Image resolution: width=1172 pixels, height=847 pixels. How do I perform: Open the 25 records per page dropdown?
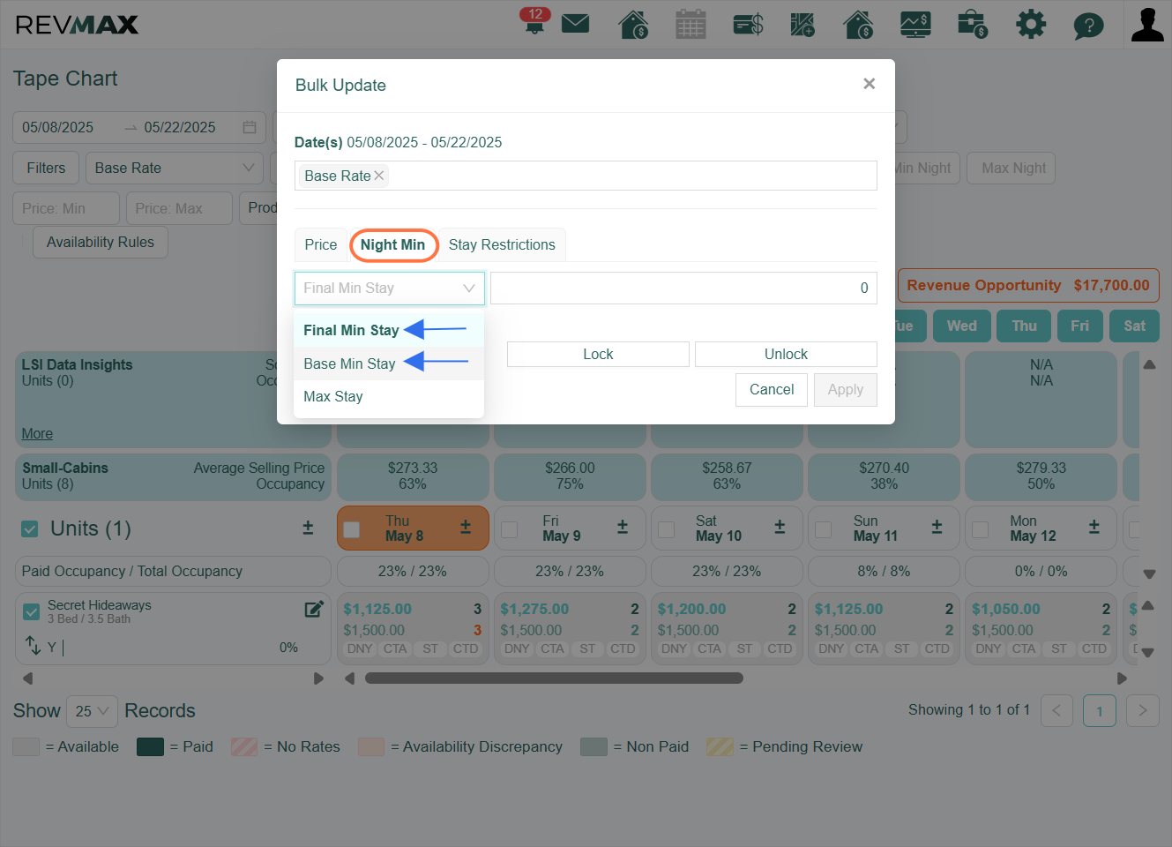pos(92,711)
